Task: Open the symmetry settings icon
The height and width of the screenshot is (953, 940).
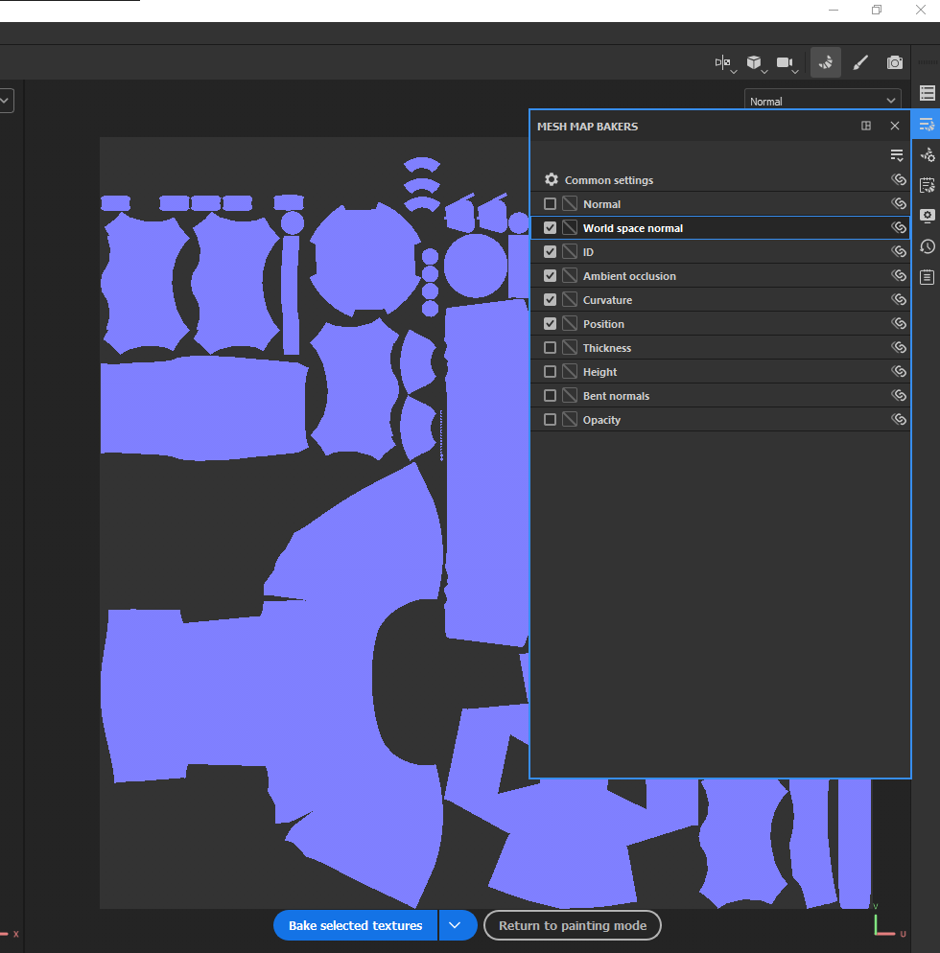Action: pyautogui.click(x=723, y=62)
